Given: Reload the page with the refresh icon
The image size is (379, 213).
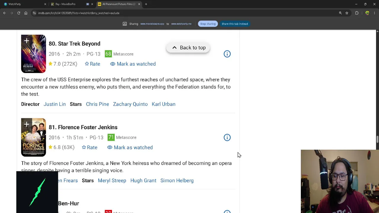Looking at the screenshot, I should click(x=19, y=13).
